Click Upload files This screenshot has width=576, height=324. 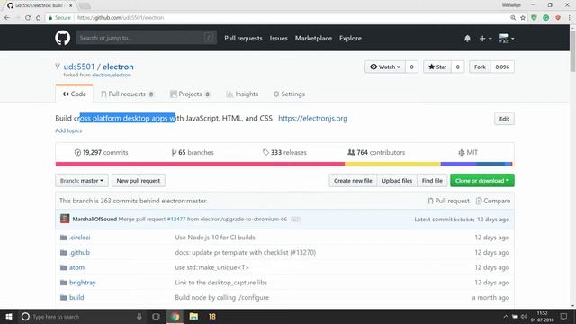[x=397, y=181]
